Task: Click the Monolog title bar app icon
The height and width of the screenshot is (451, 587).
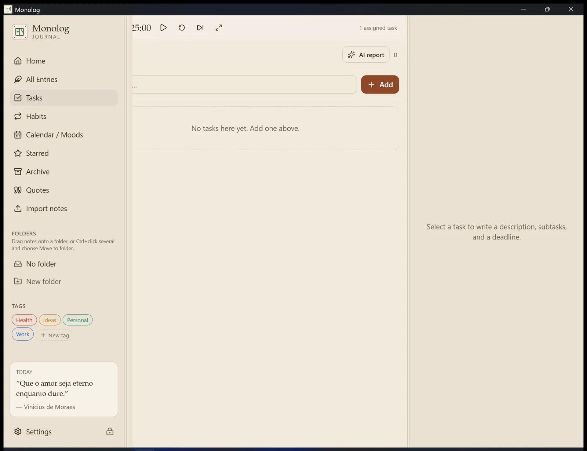Action: (8, 9)
